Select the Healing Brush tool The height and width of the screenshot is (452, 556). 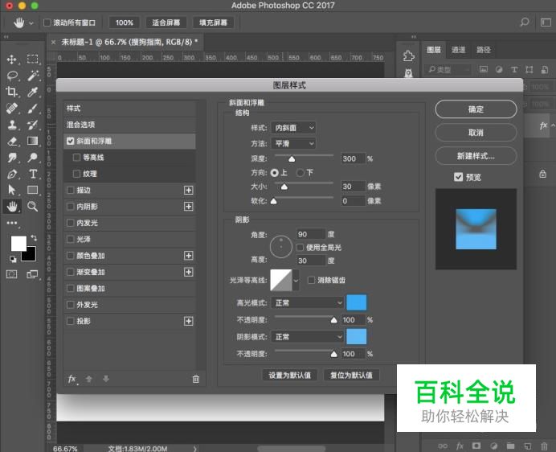pyautogui.click(x=12, y=108)
